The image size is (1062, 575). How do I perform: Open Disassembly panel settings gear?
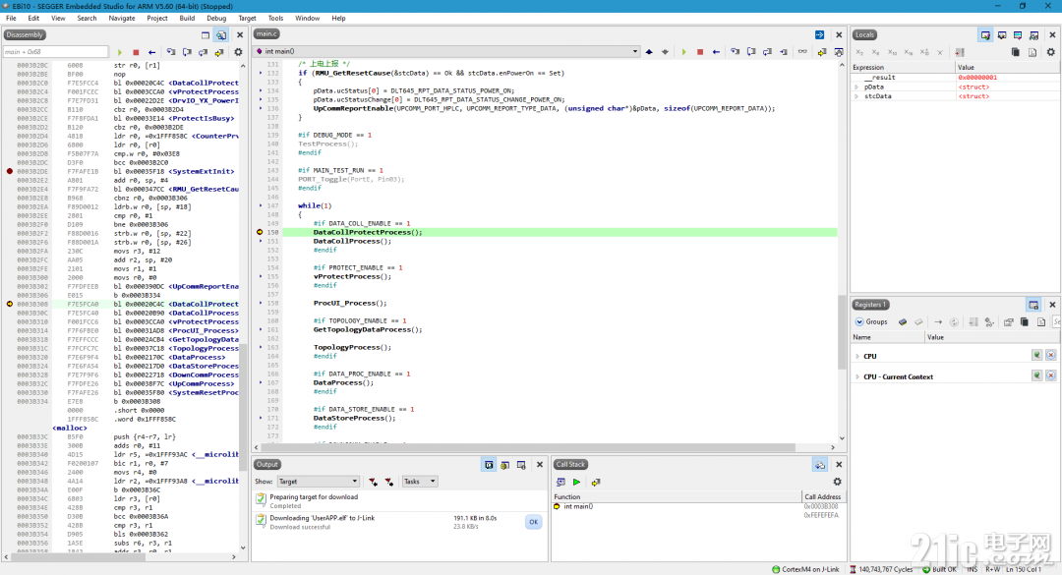(x=238, y=52)
